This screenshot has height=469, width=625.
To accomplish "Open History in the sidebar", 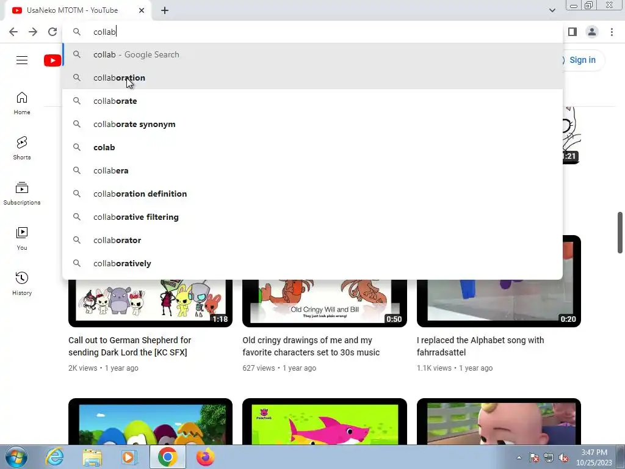I will pos(22,283).
